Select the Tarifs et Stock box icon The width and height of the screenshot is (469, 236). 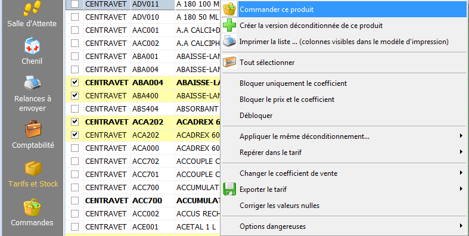point(33,169)
